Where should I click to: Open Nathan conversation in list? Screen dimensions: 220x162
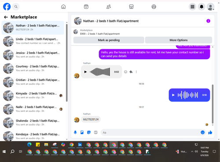[x=33, y=28]
